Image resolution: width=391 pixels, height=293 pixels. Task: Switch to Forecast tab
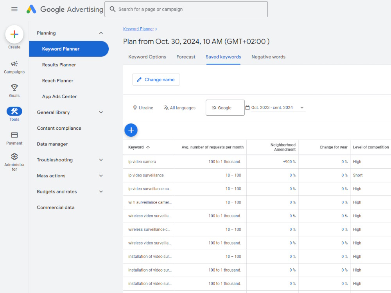[186, 57]
